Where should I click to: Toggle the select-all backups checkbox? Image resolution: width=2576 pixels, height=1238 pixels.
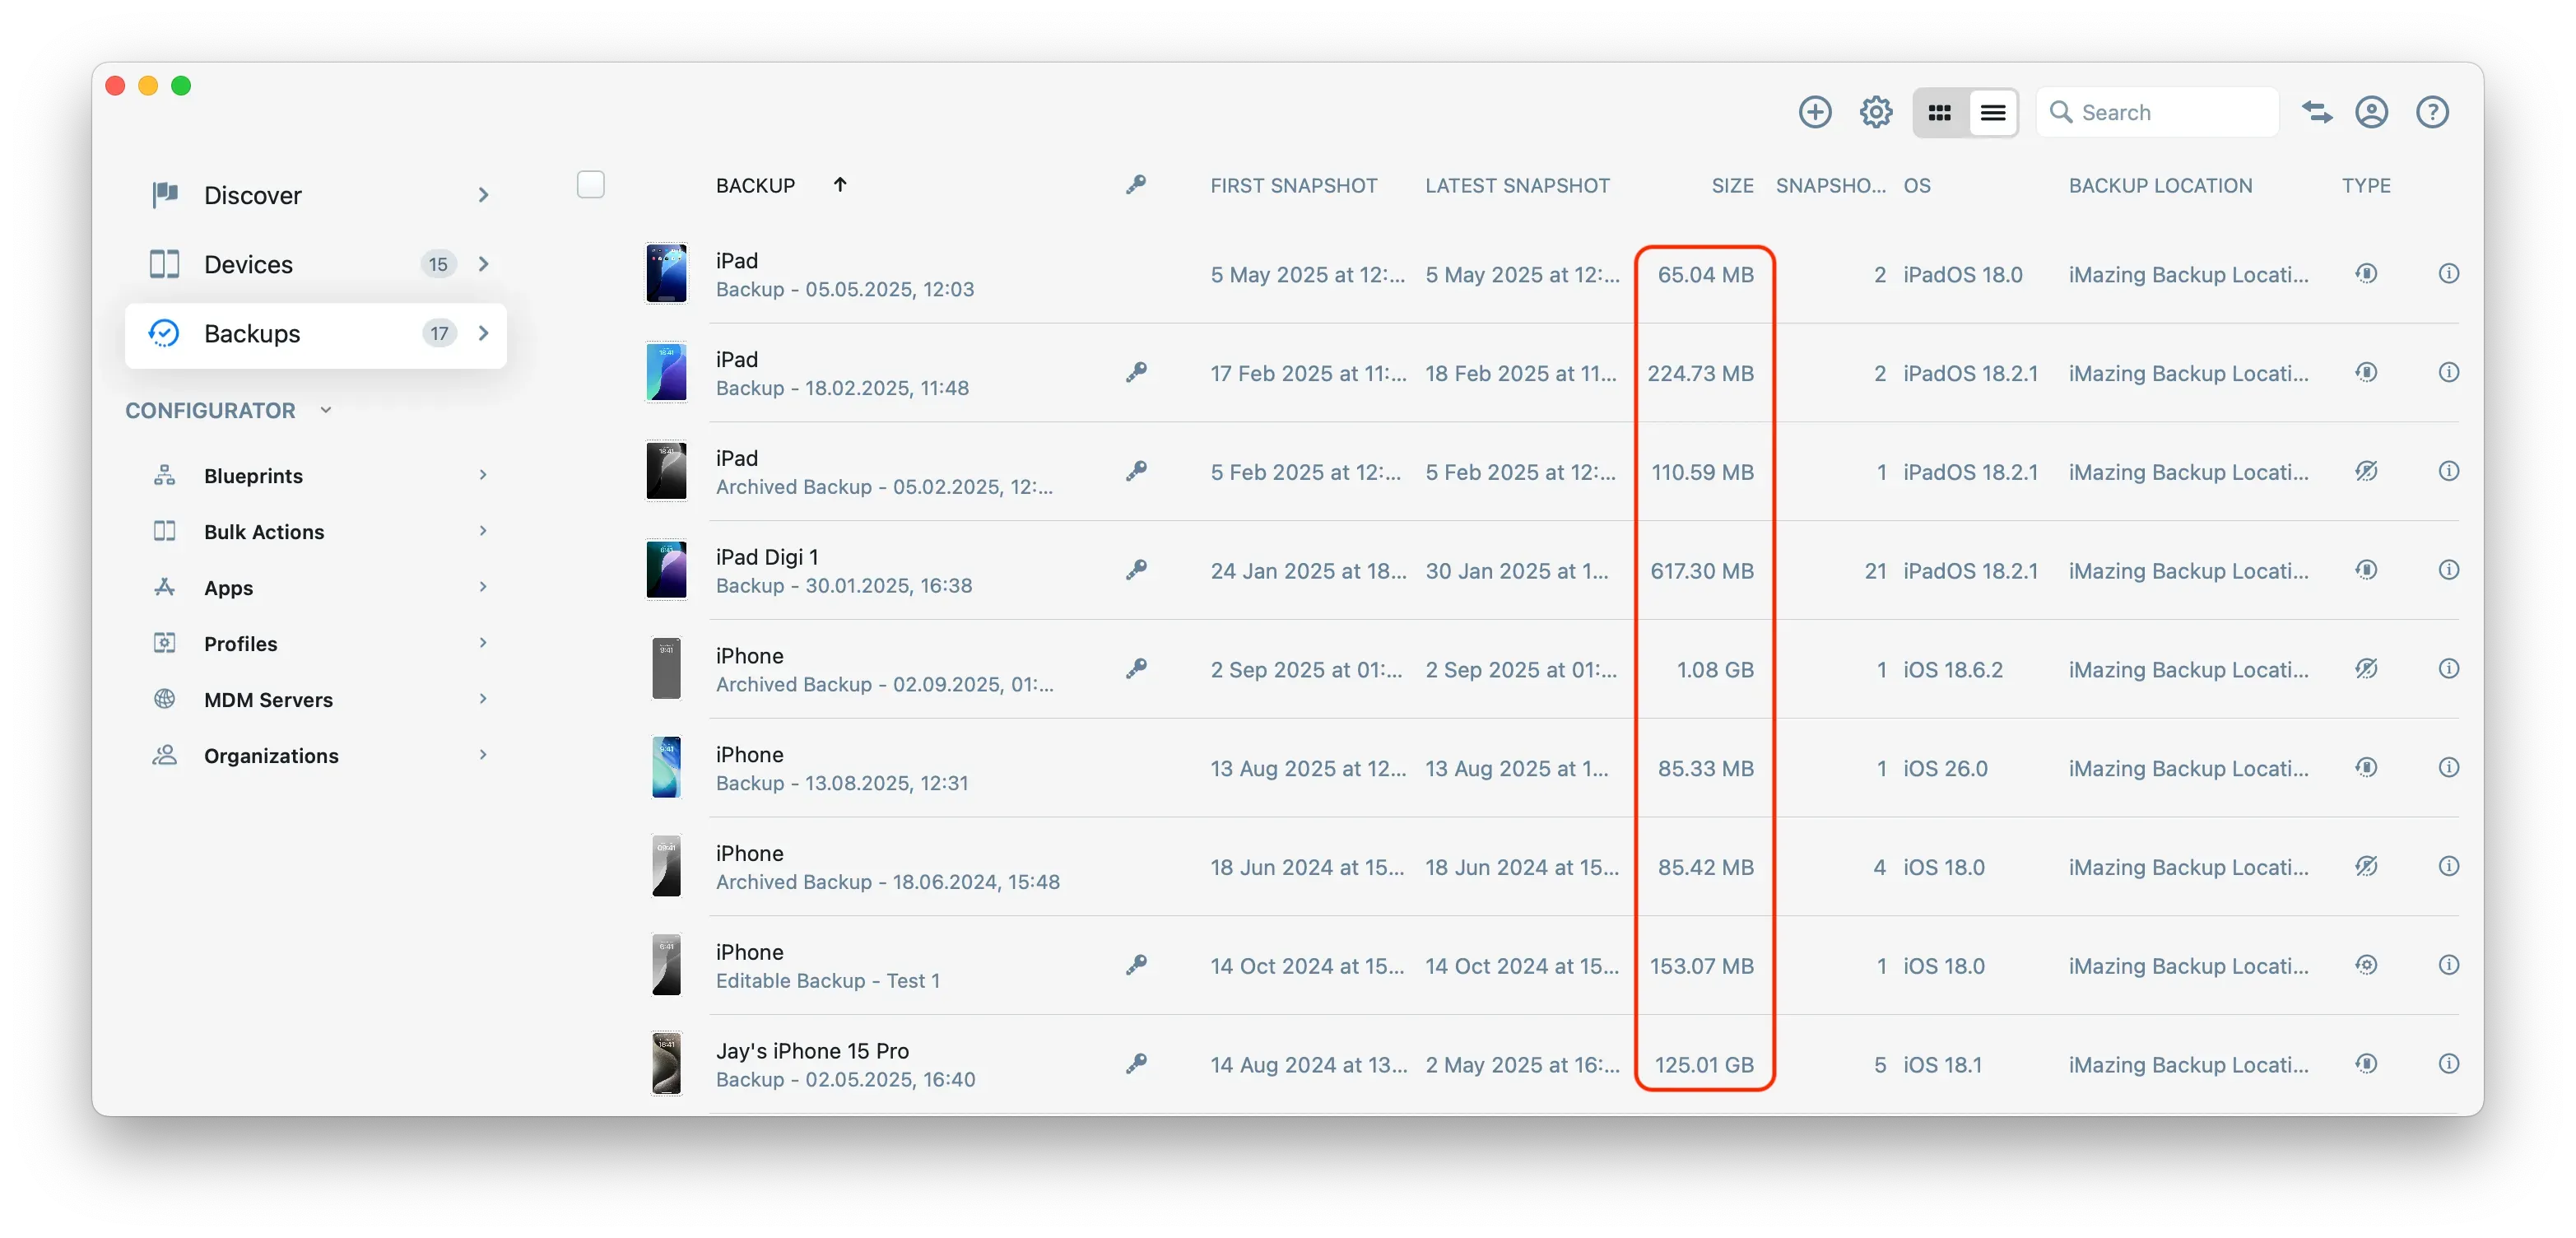coord(591,184)
